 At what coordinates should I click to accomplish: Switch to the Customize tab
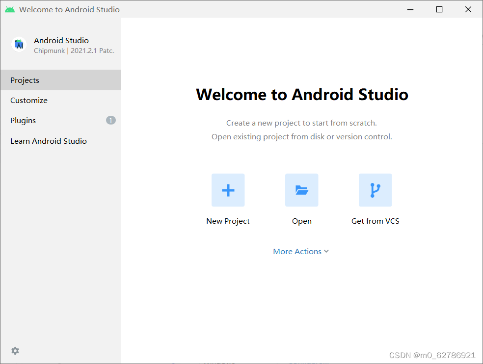60,101
